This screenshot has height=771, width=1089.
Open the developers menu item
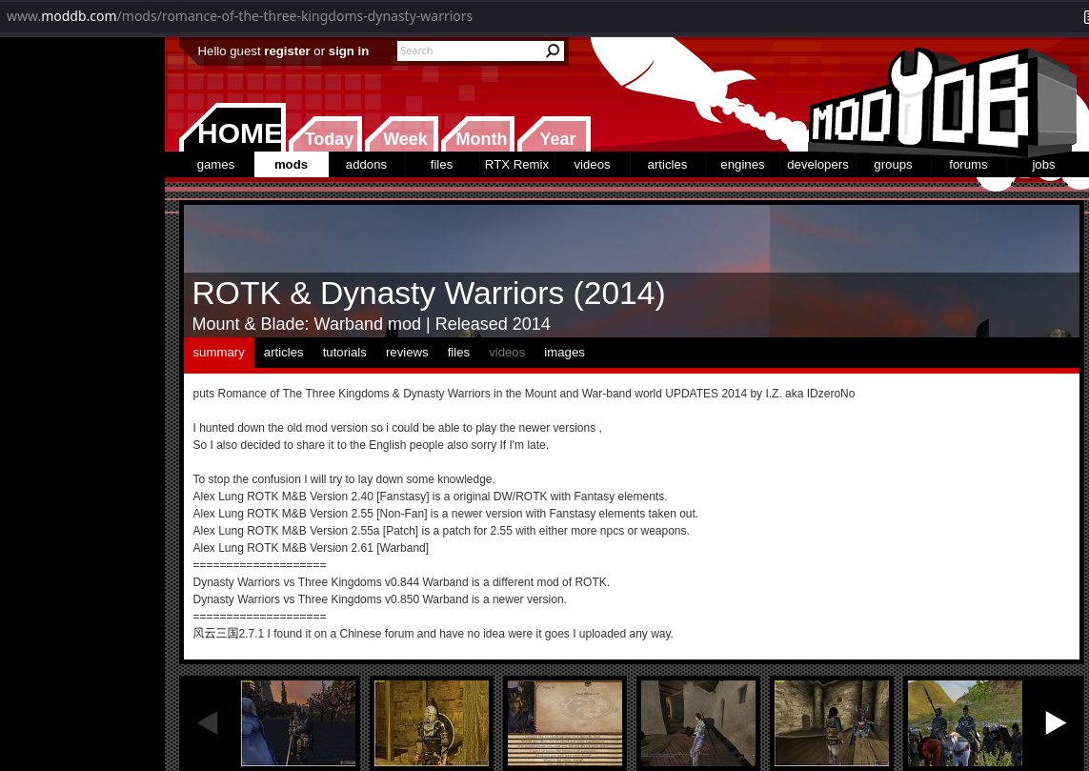tap(817, 165)
